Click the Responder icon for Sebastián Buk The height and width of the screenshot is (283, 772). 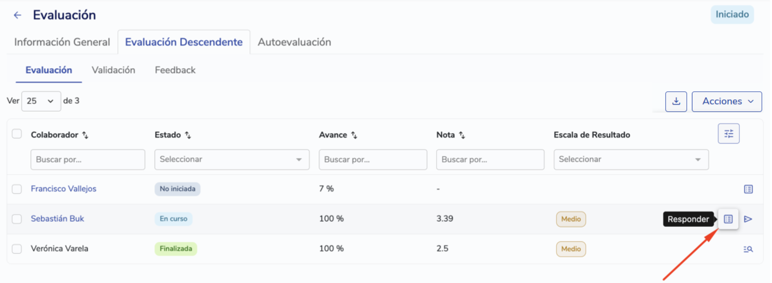point(728,219)
